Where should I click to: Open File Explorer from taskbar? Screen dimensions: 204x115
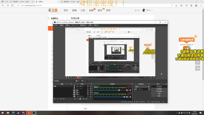[x=8, y=113]
